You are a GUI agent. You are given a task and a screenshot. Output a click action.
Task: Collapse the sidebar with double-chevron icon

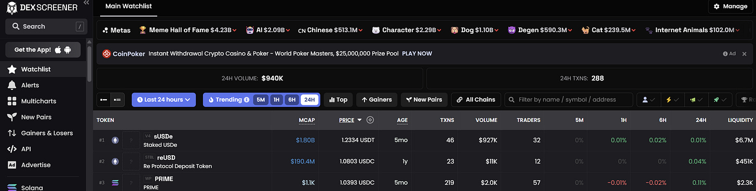[86, 3]
